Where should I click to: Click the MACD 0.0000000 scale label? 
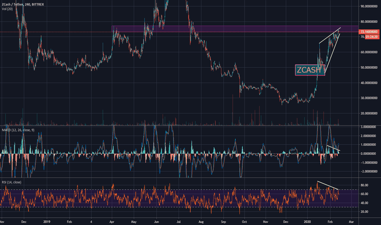pyautogui.click(x=369, y=153)
